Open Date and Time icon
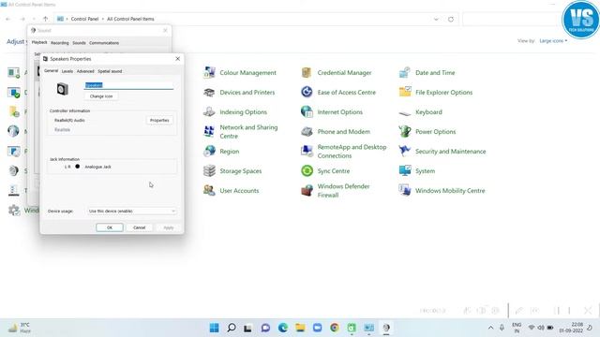This screenshot has height=337, width=600. [405, 73]
